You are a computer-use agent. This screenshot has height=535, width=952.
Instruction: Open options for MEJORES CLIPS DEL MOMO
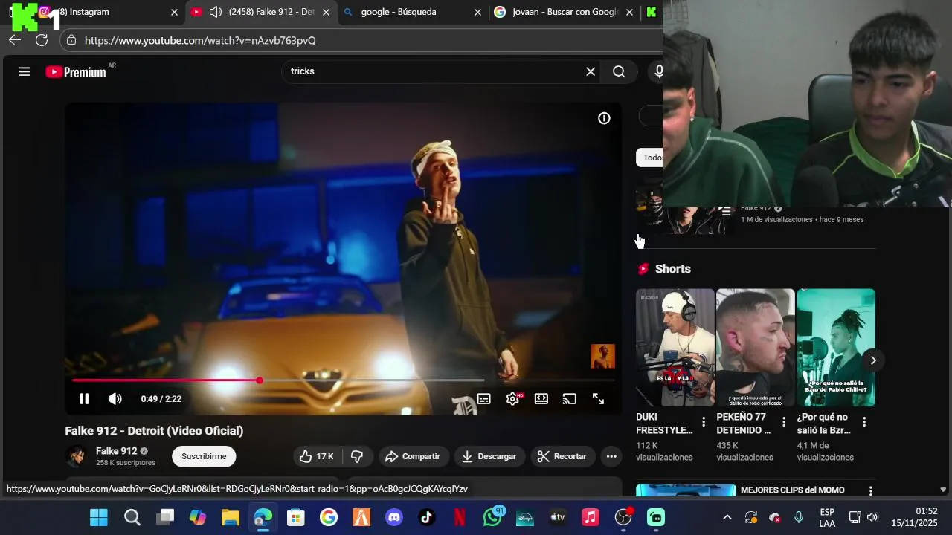tap(870, 491)
